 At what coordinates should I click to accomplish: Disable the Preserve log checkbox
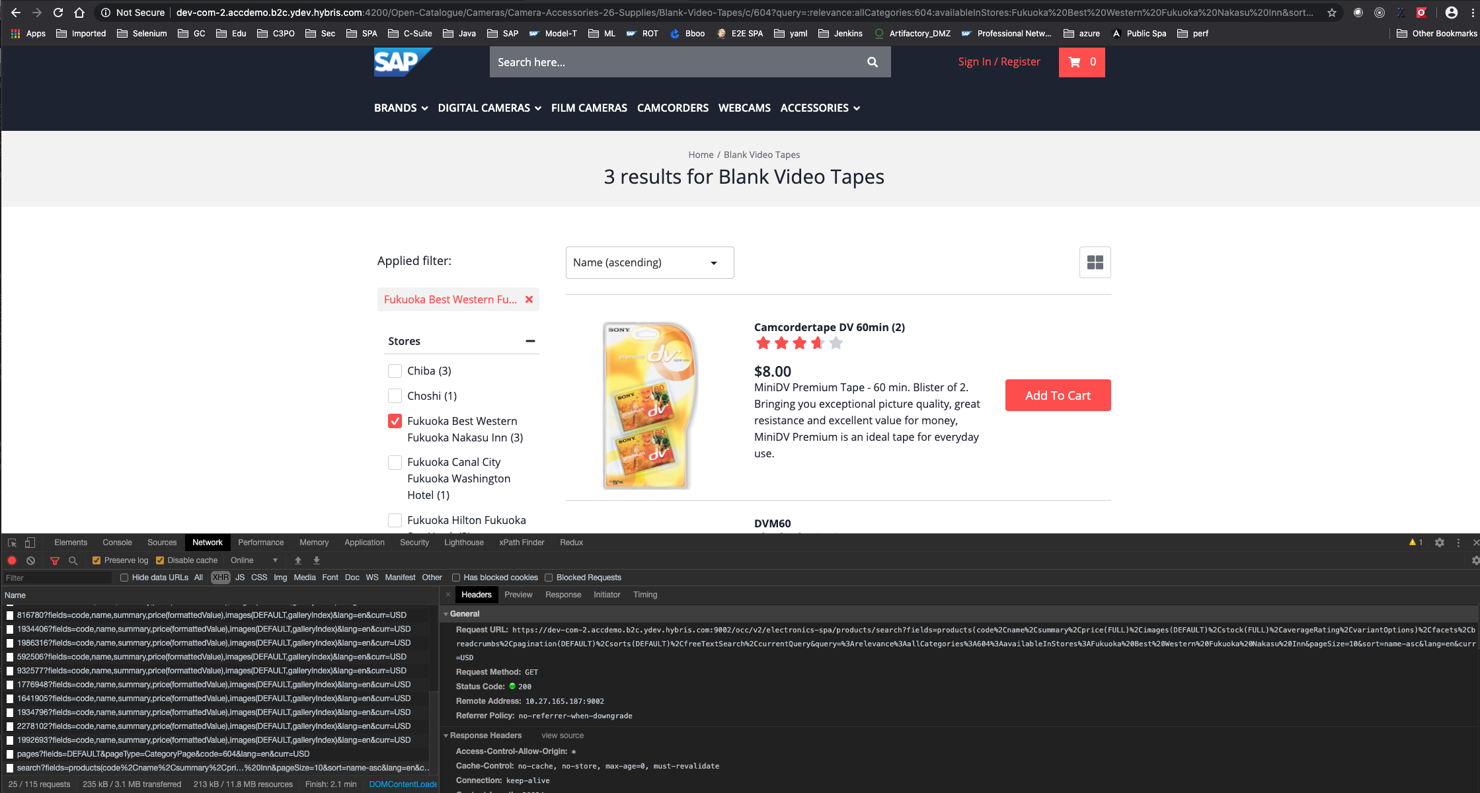[x=96, y=560]
